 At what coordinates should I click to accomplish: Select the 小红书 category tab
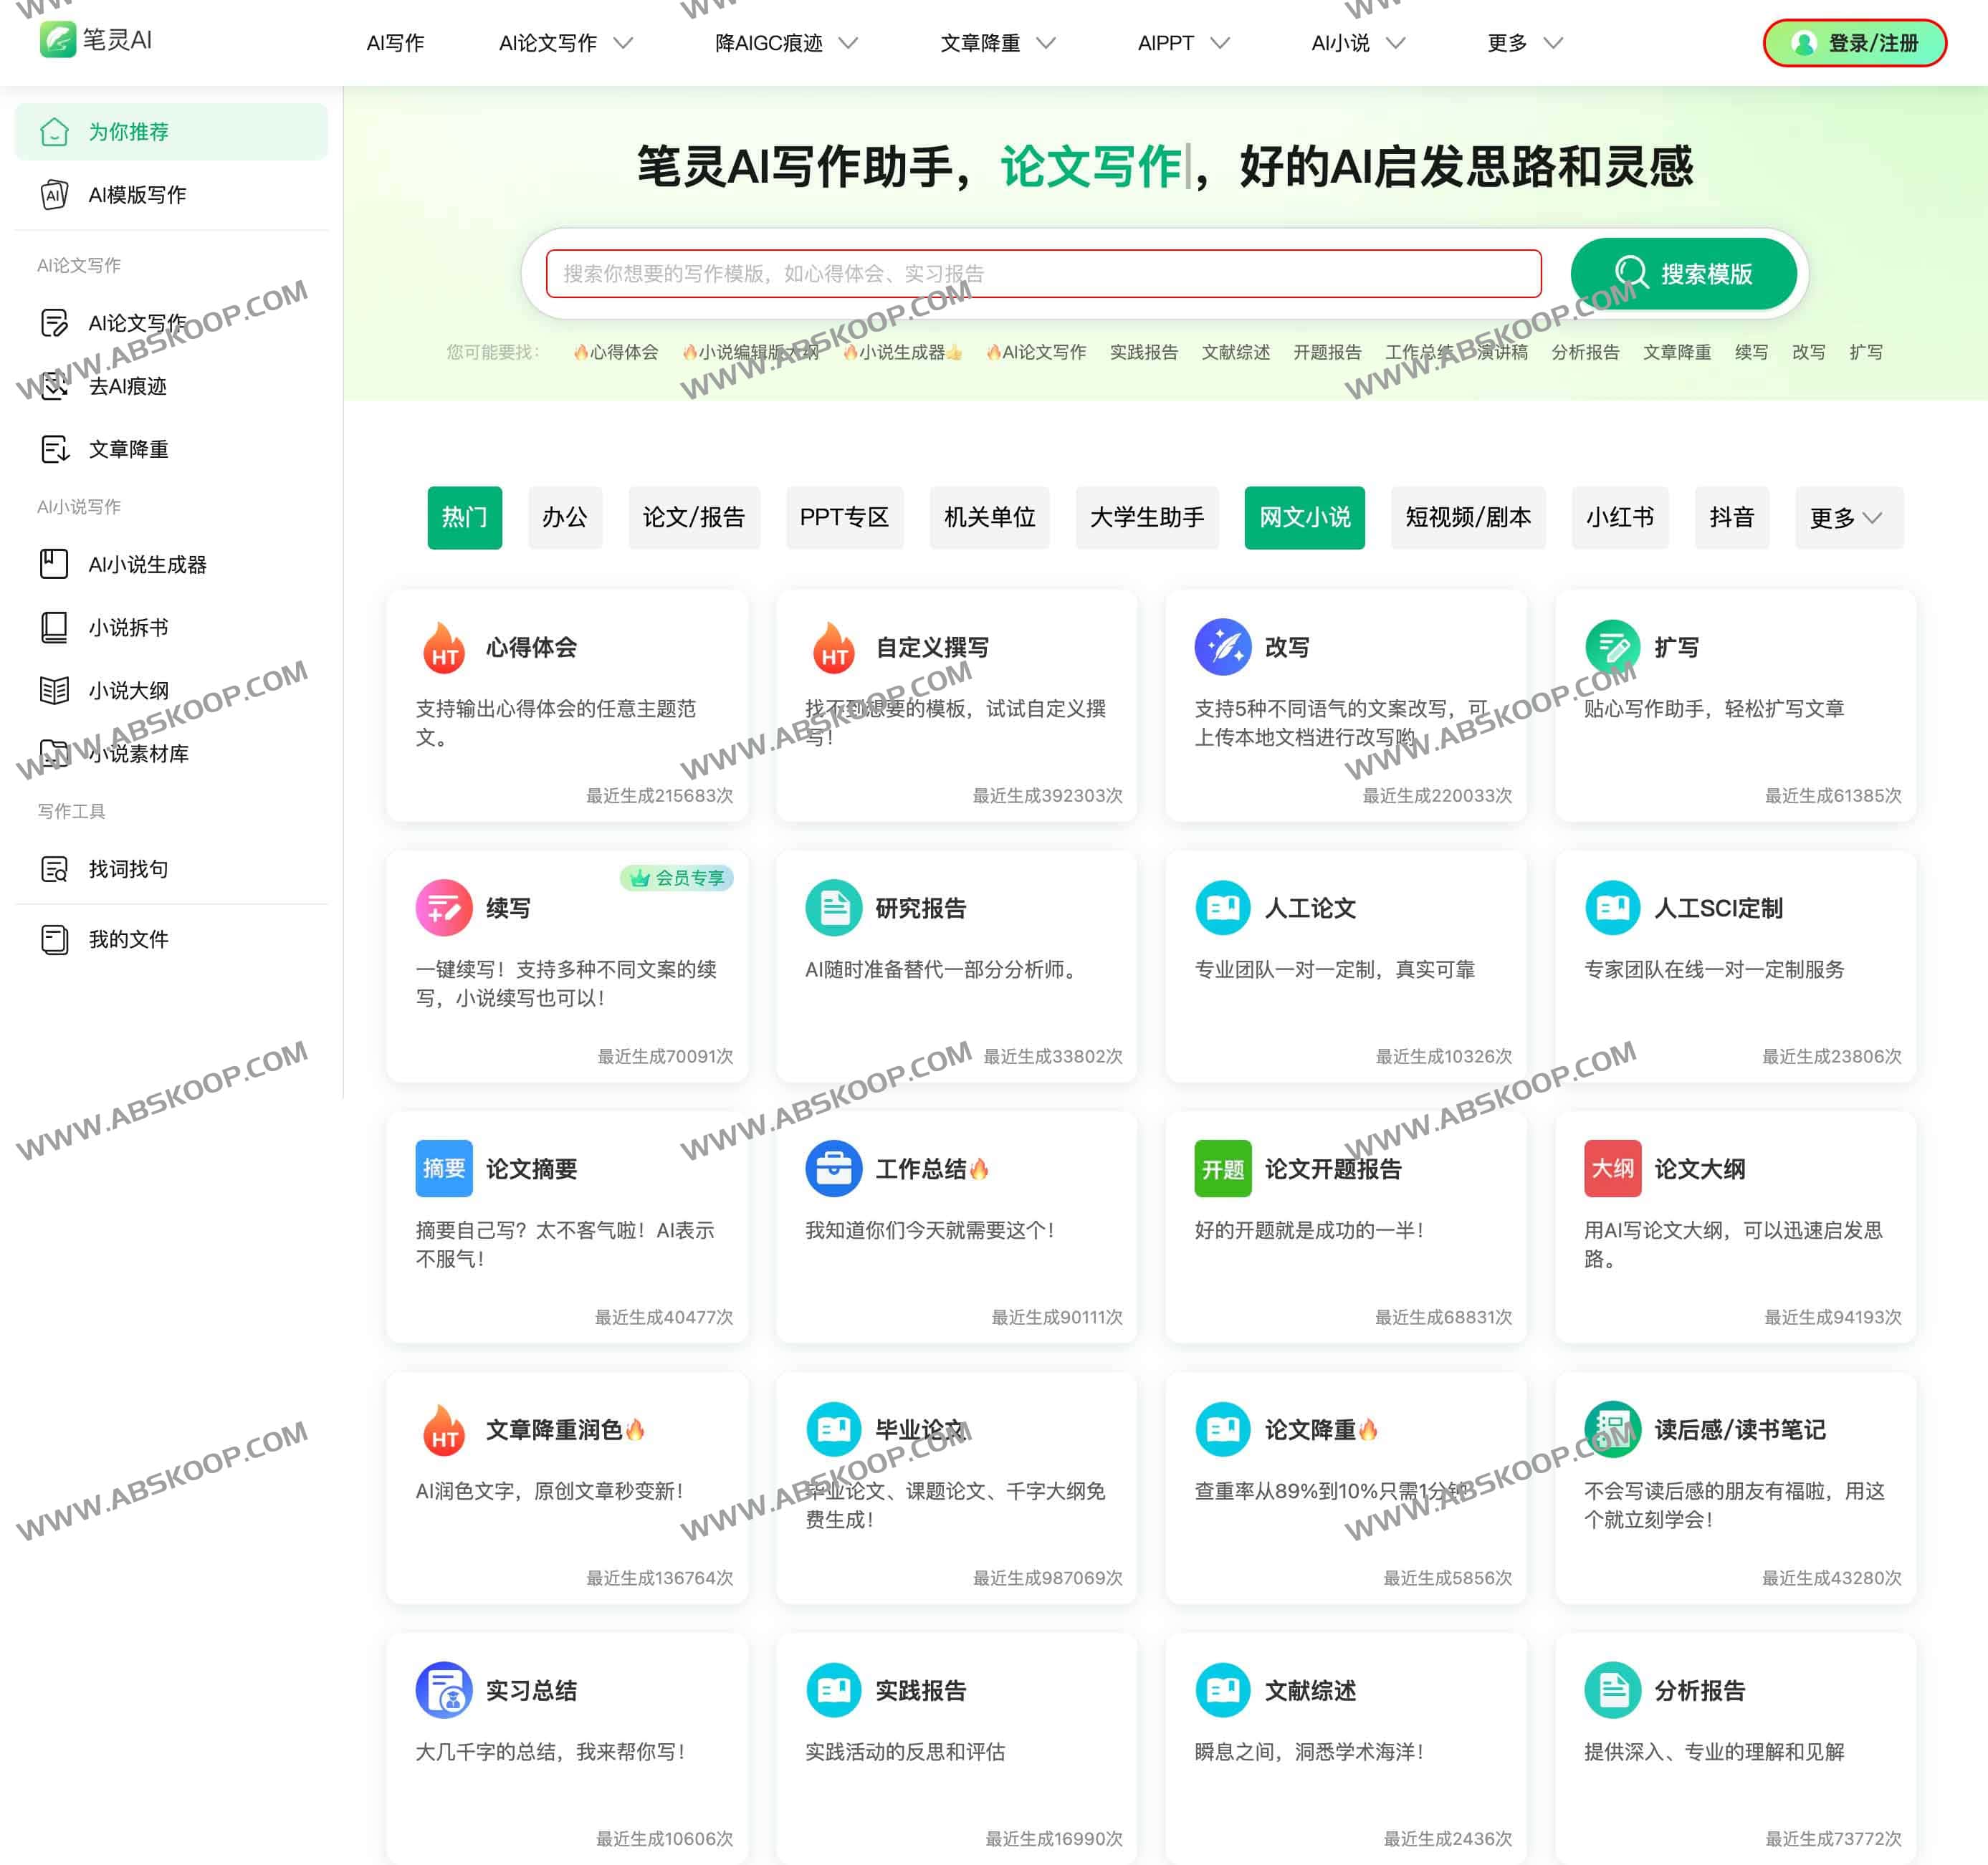click(1619, 517)
